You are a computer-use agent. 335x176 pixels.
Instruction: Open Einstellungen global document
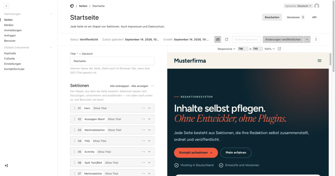pos(13,64)
